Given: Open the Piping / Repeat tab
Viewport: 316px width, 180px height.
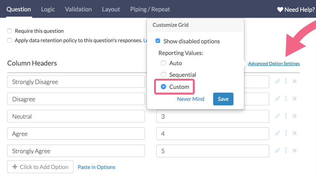Looking at the screenshot, I should pos(150,9).
